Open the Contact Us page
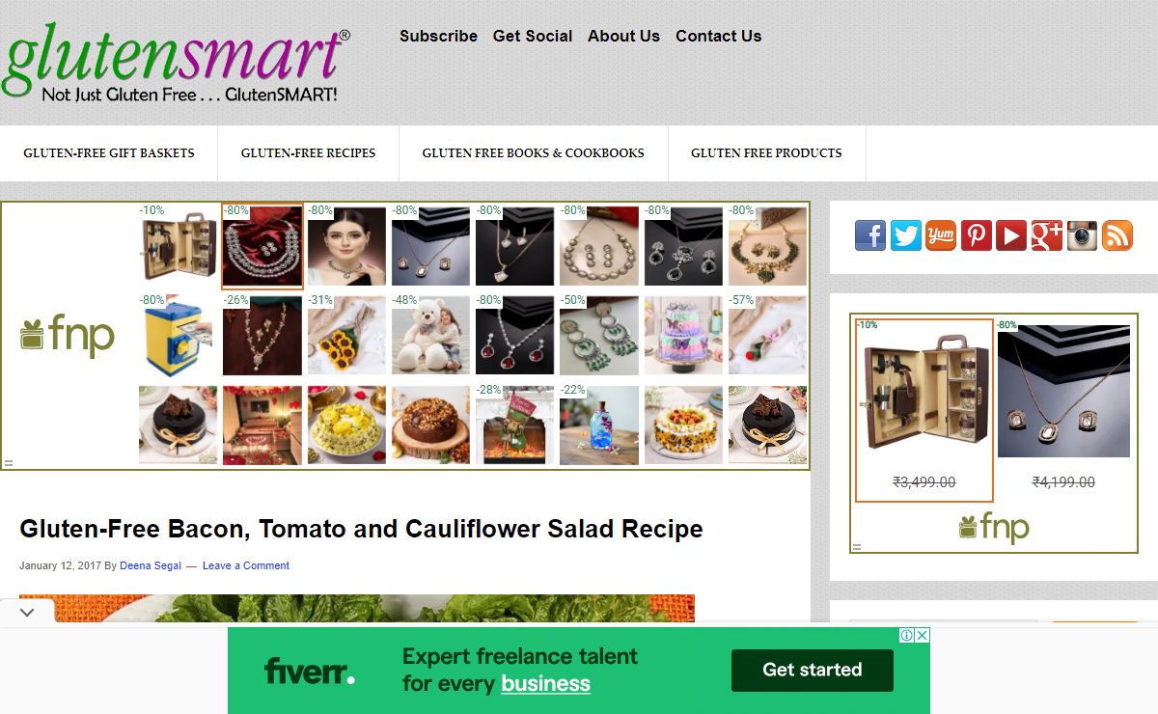The image size is (1158, 714). point(718,36)
